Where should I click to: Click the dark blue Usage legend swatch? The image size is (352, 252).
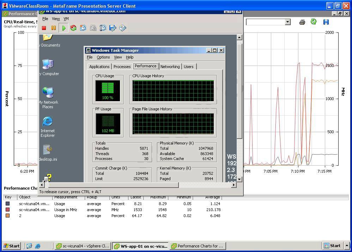click(8, 203)
